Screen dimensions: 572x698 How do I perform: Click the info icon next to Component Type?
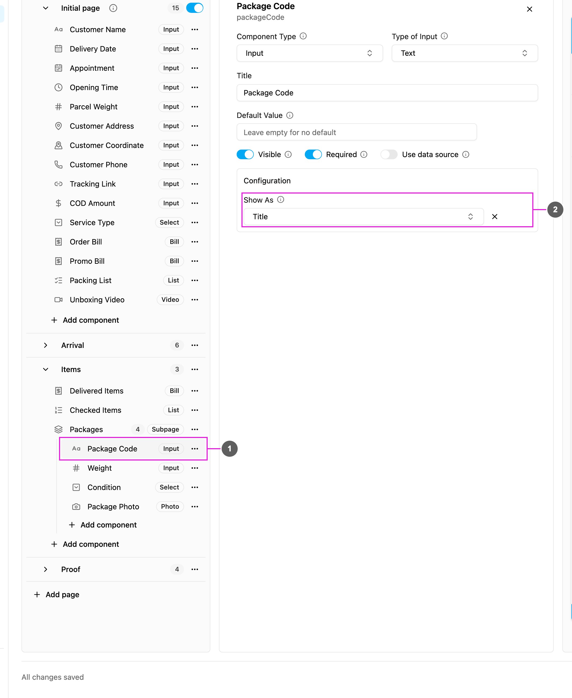303,36
